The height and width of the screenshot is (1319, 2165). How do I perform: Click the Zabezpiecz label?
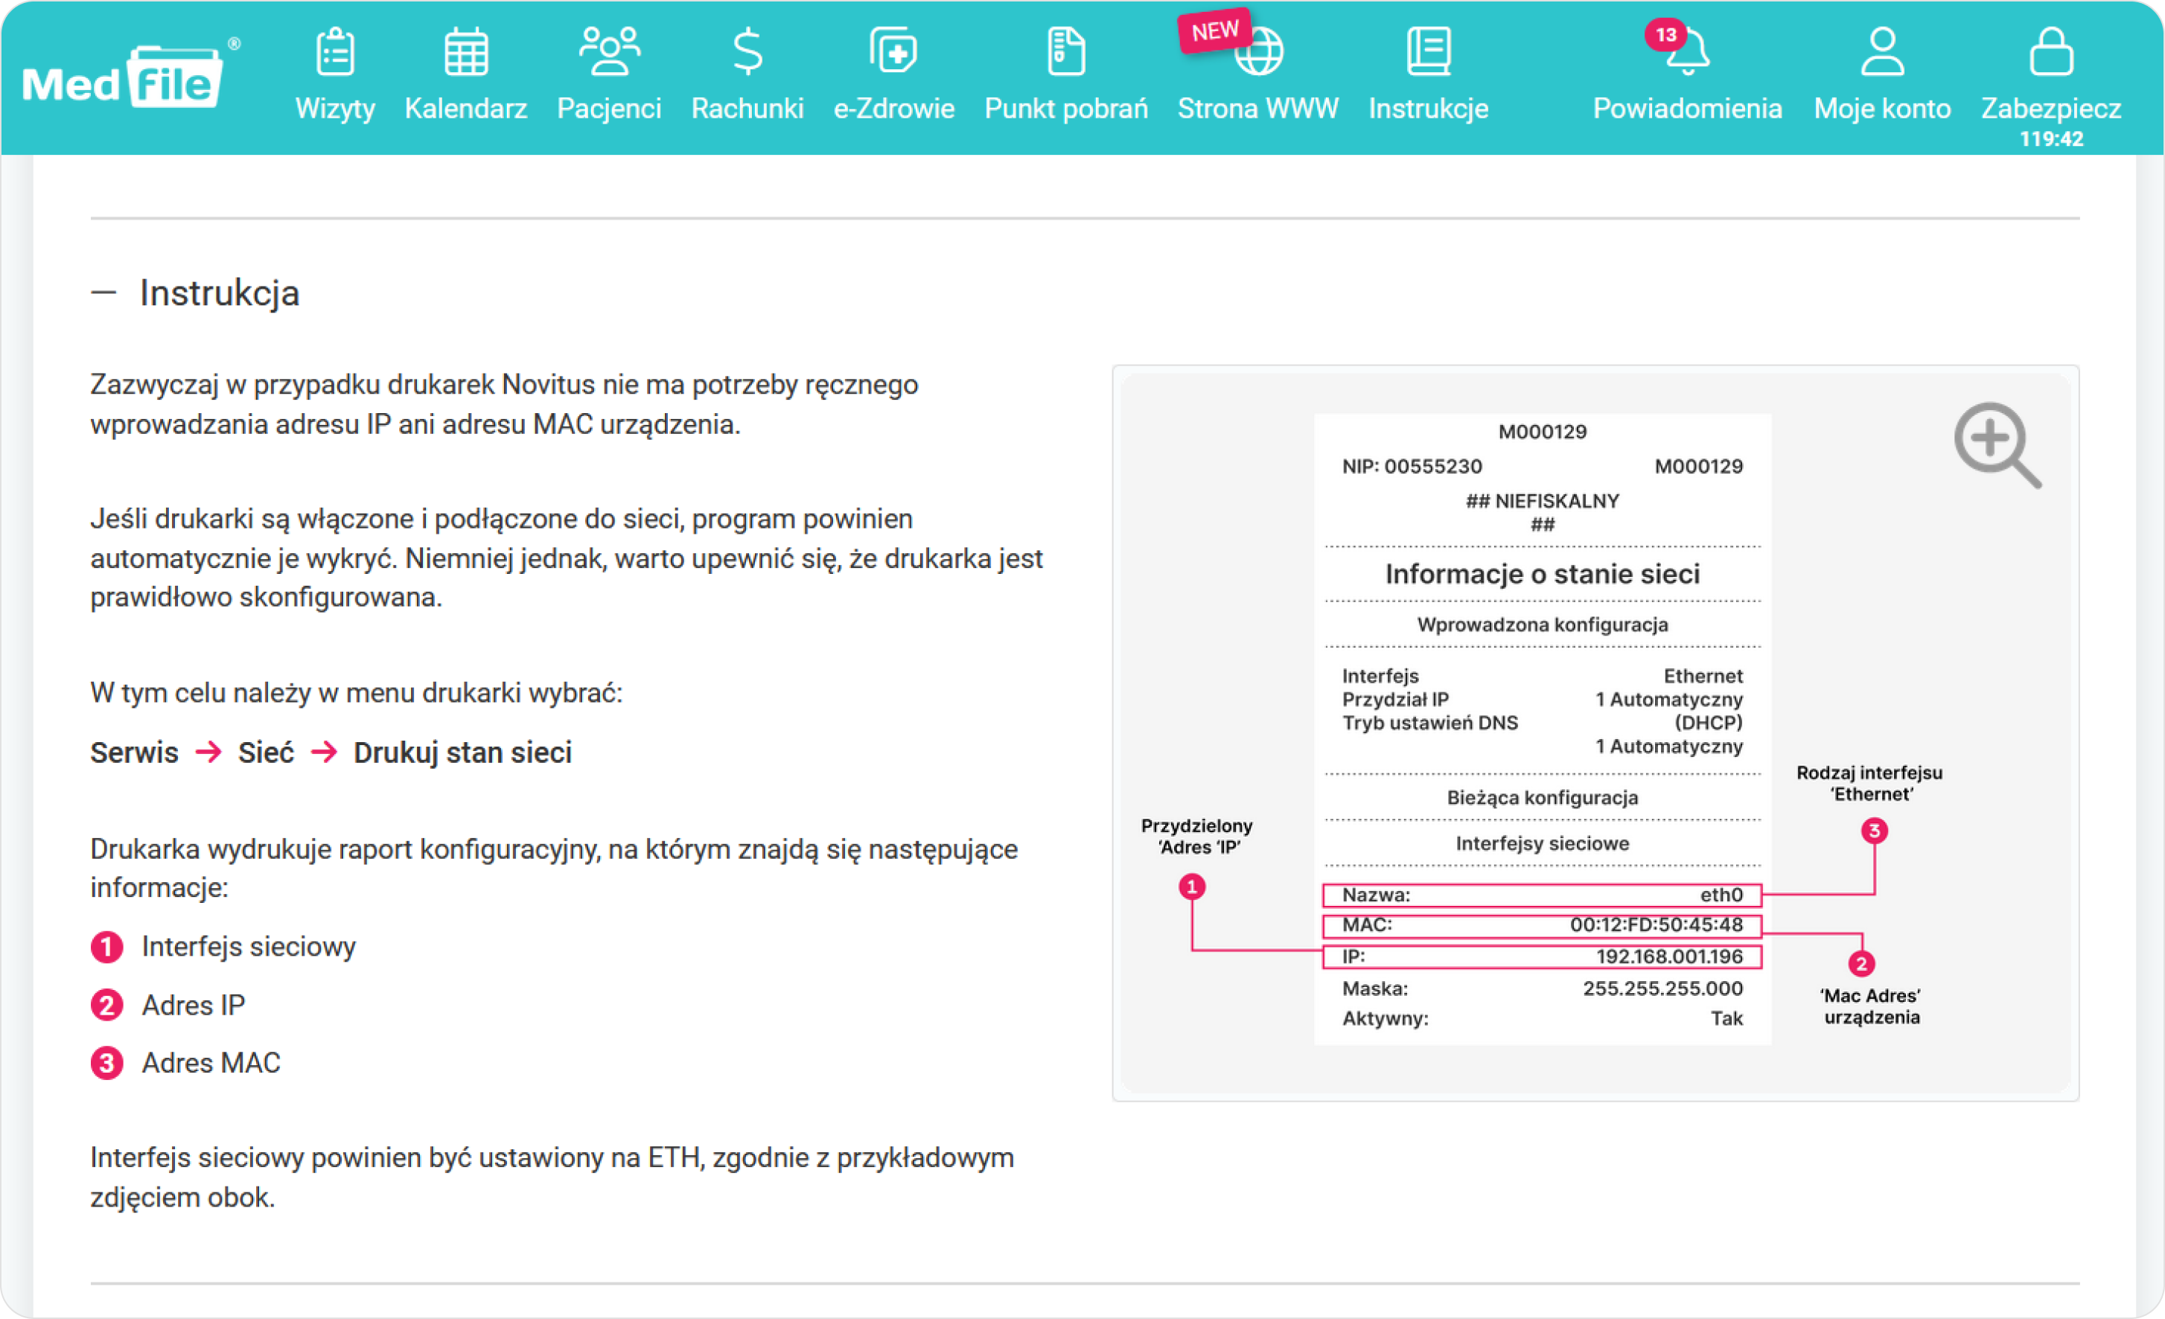click(x=2052, y=108)
